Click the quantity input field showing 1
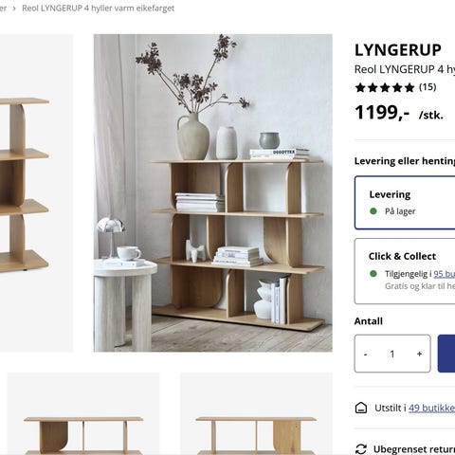Image resolution: width=455 pixels, height=455 pixels. (x=392, y=354)
